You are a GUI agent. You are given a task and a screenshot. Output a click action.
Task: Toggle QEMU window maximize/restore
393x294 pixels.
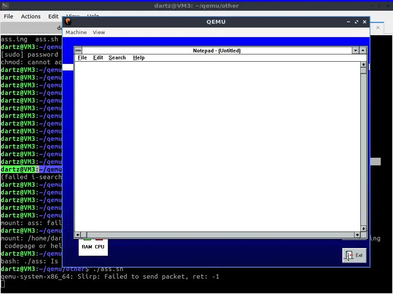[x=357, y=22]
